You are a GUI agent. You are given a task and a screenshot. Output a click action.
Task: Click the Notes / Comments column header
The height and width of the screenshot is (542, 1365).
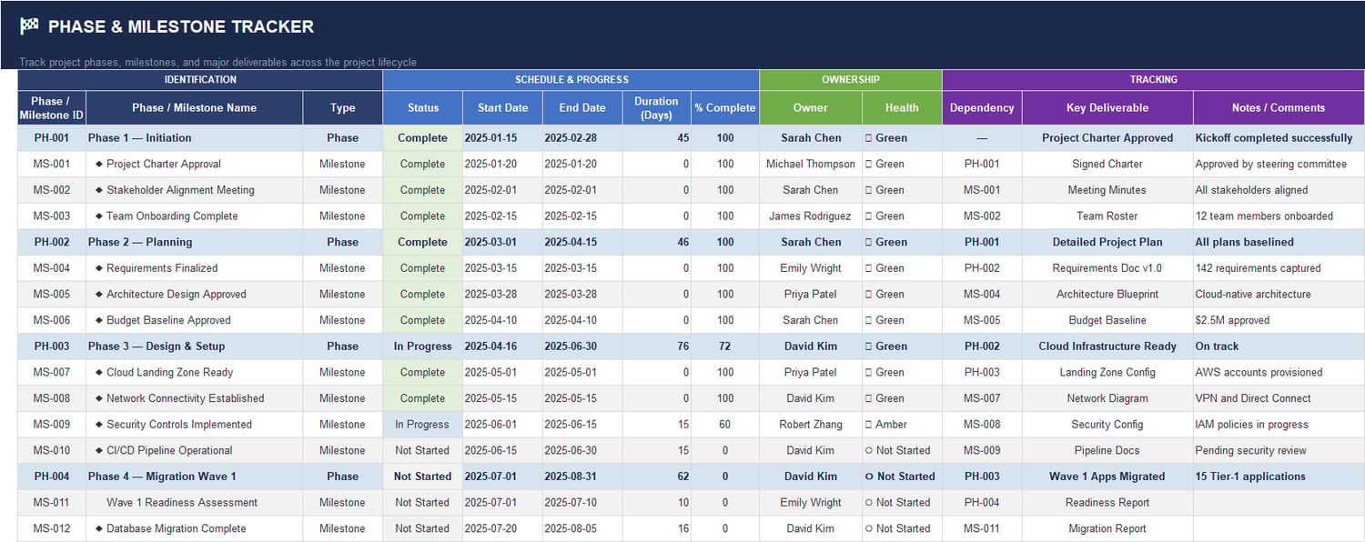(x=1279, y=107)
